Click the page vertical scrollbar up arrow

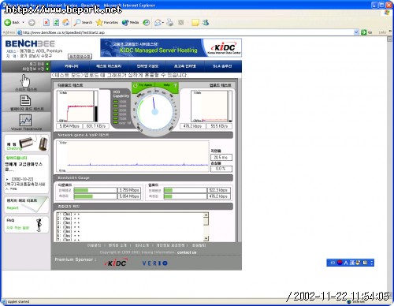[389, 39]
